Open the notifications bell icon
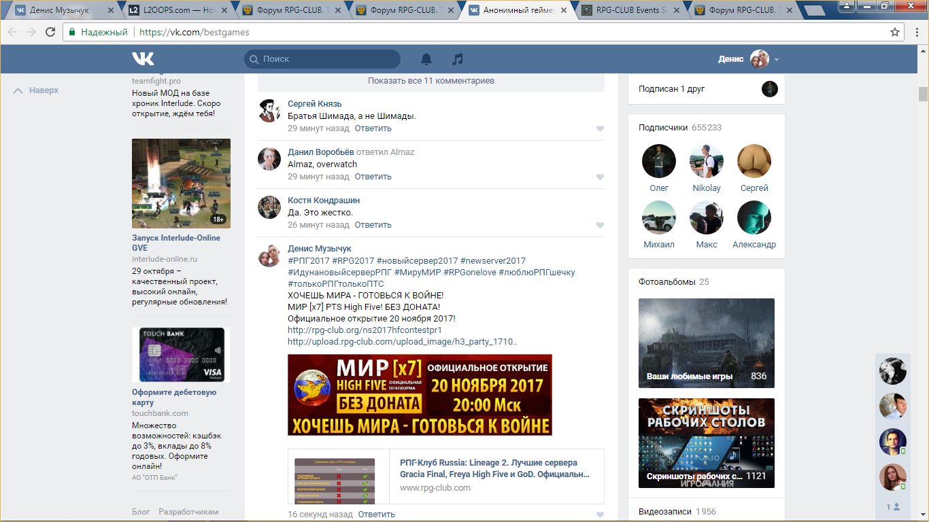Image resolution: width=929 pixels, height=522 pixels. pyautogui.click(x=426, y=59)
